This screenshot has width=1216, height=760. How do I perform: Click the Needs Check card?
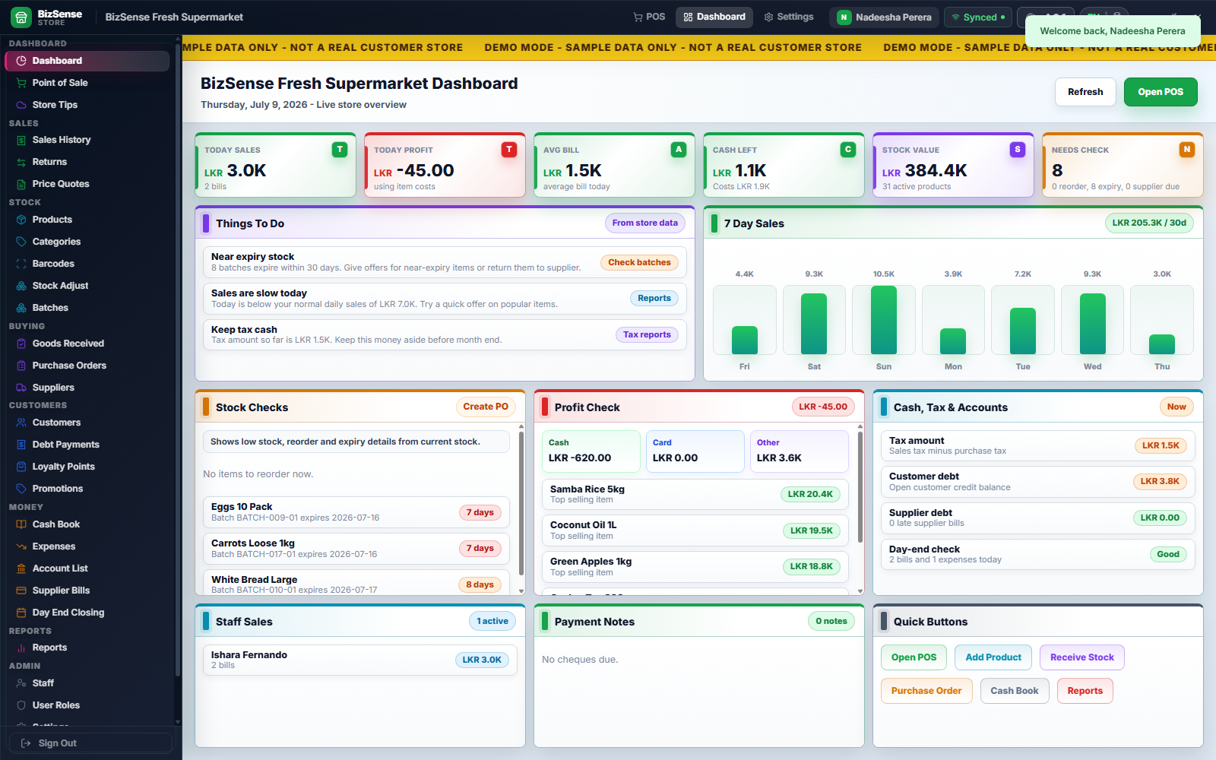point(1123,165)
